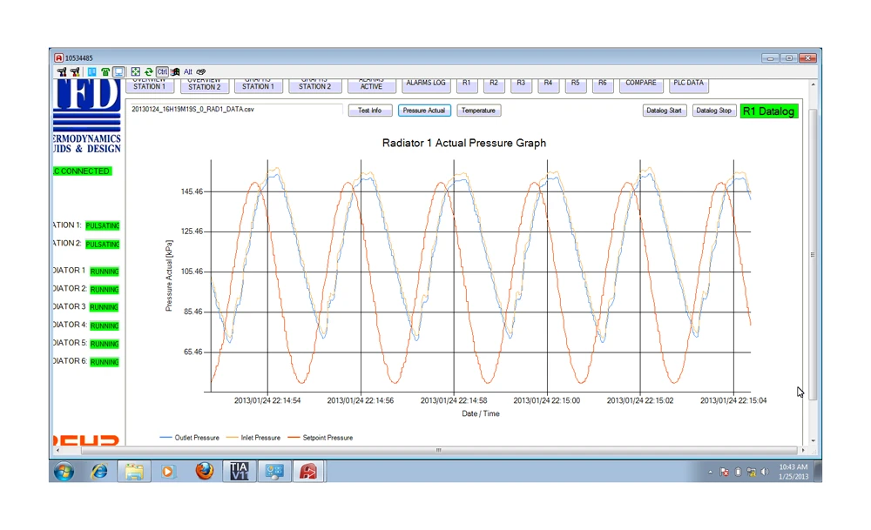The height and width of the screenshot is (530, 871).
Task: Click the green refresh arrows toolbar icon
Action: pyautogui.click(x=149, y=71)
